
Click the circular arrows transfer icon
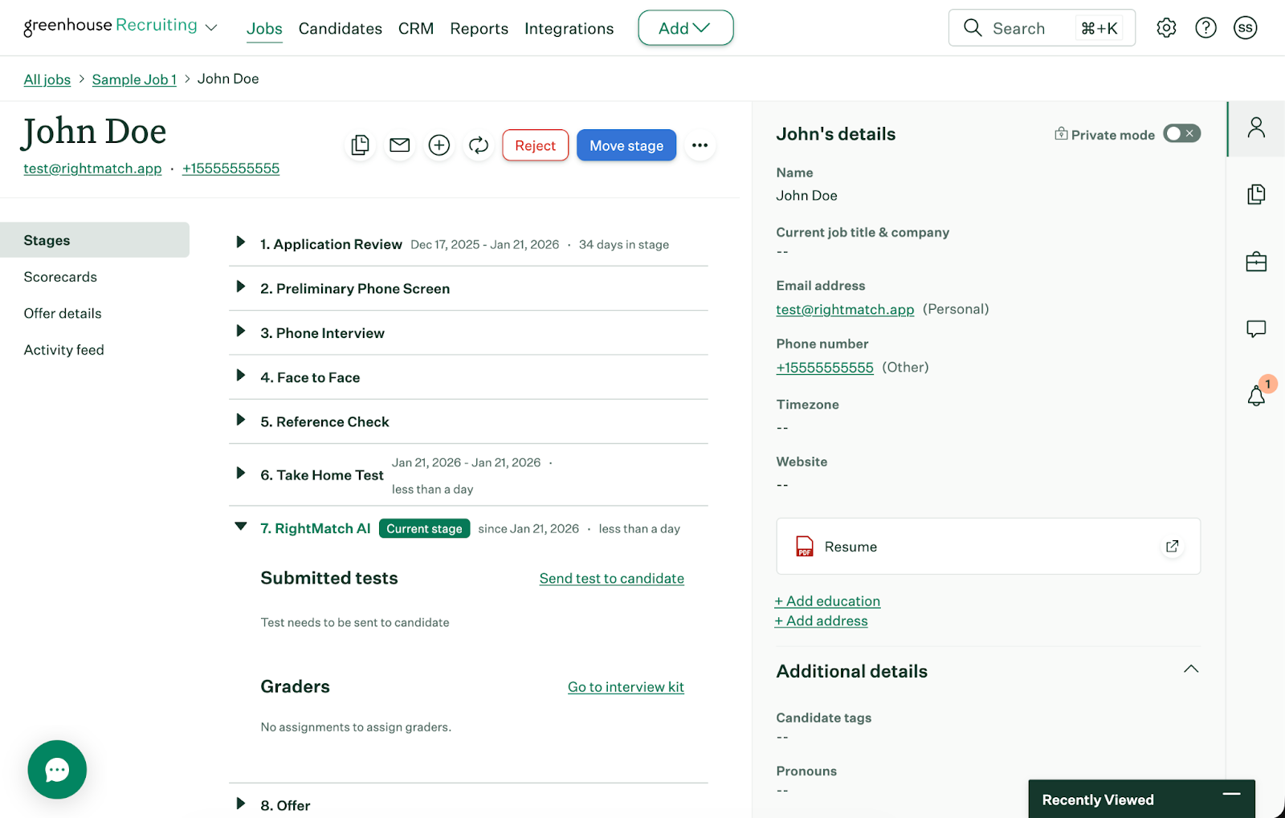(479, 145)
